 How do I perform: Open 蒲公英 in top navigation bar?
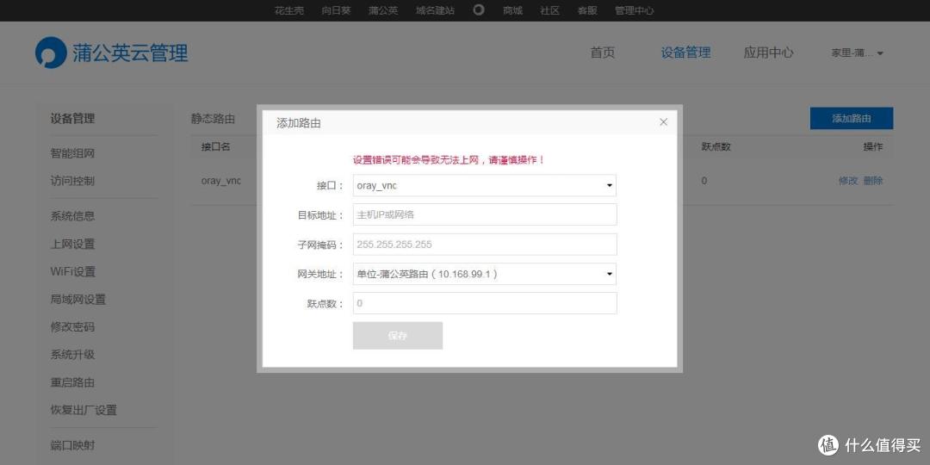point(383,10)
